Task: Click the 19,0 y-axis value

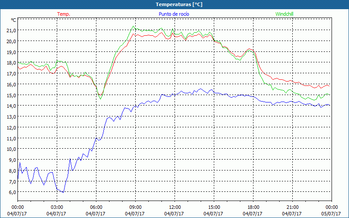Action: 11,52
